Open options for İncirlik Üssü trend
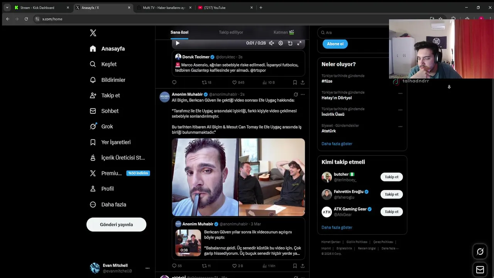 [400, 110]
